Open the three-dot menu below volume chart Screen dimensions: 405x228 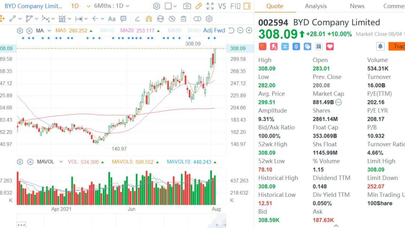point(21,225)
